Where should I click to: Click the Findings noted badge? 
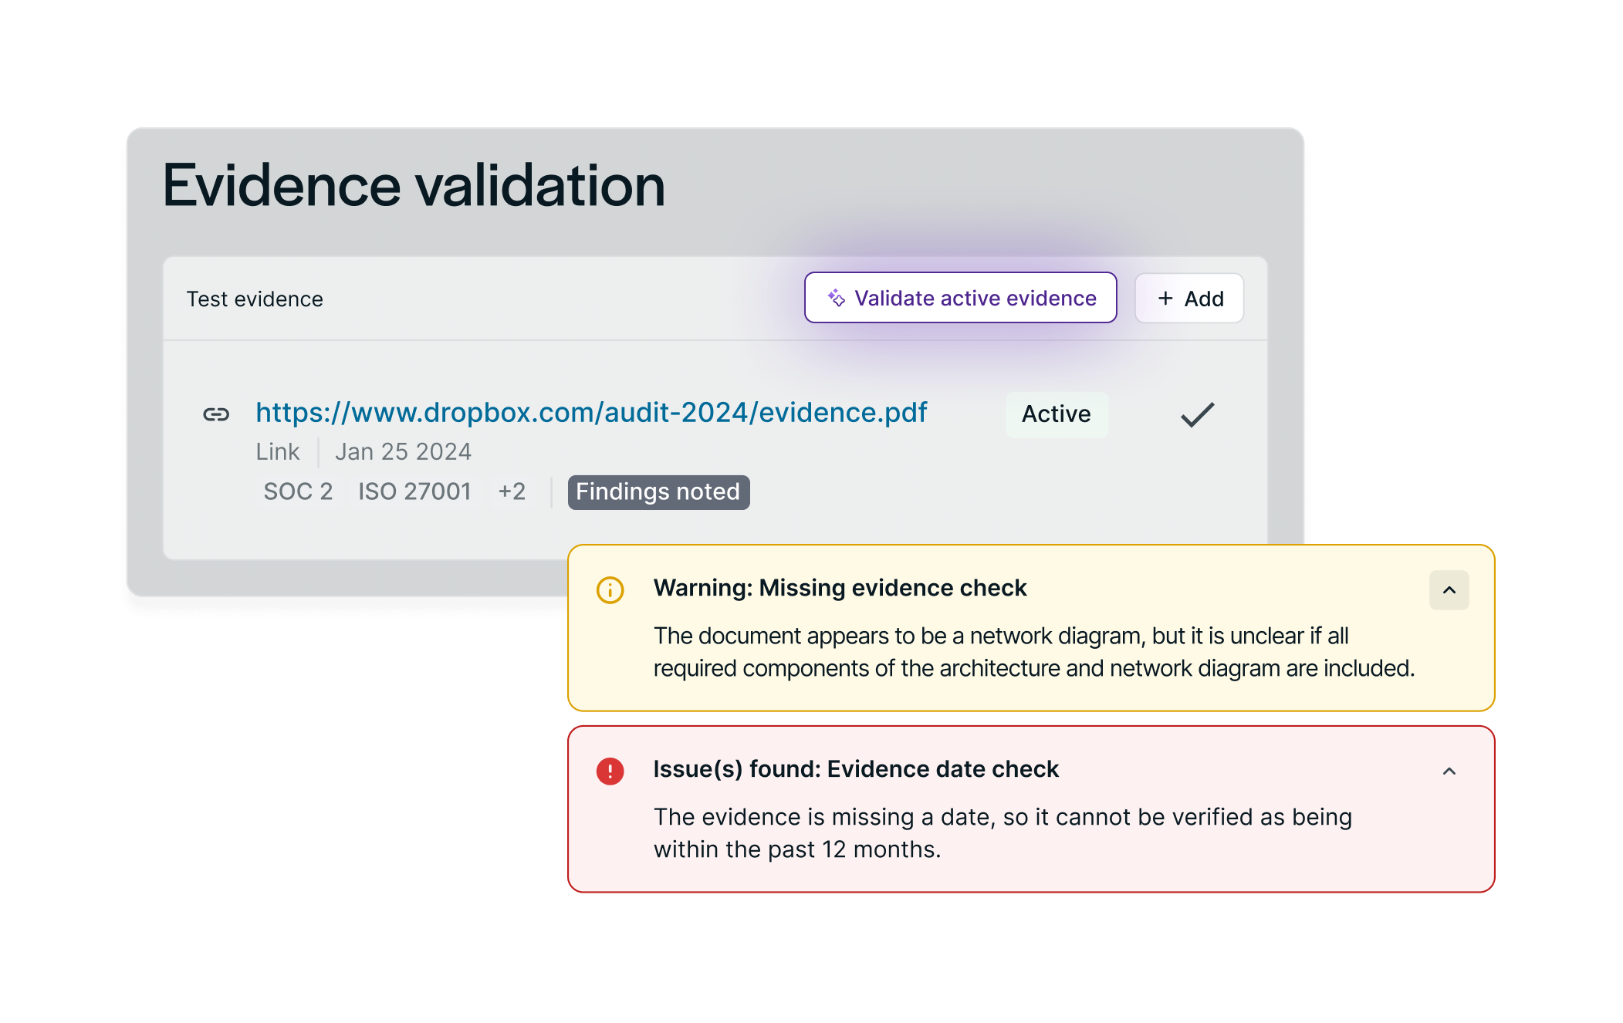click(x=658, y=492)
